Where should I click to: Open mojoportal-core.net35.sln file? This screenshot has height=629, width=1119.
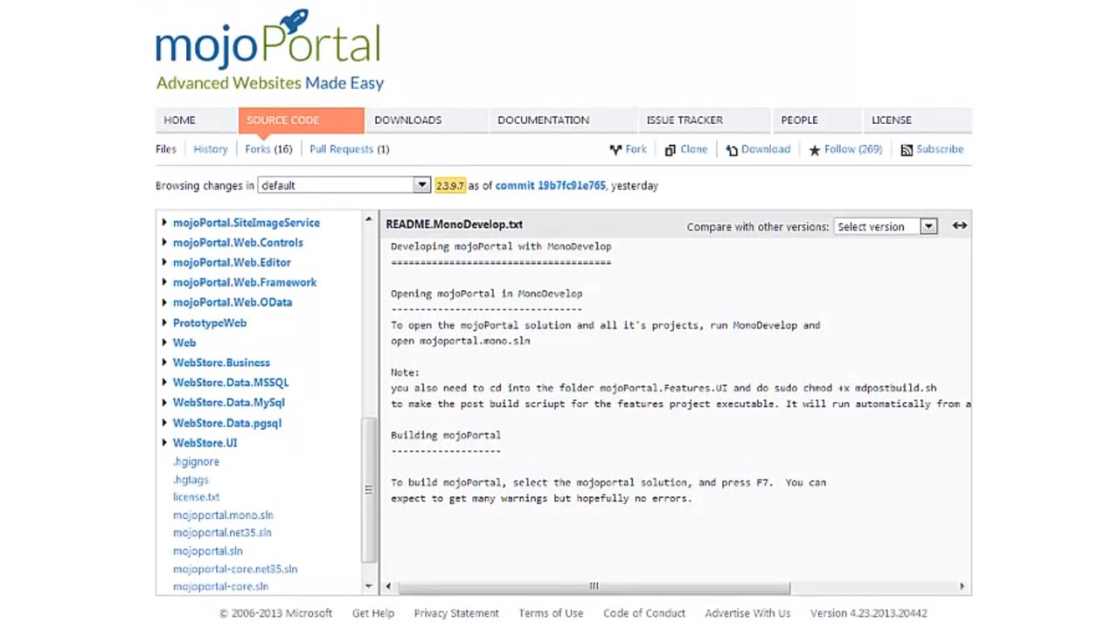pyautogui.click(x=235, y=569)
